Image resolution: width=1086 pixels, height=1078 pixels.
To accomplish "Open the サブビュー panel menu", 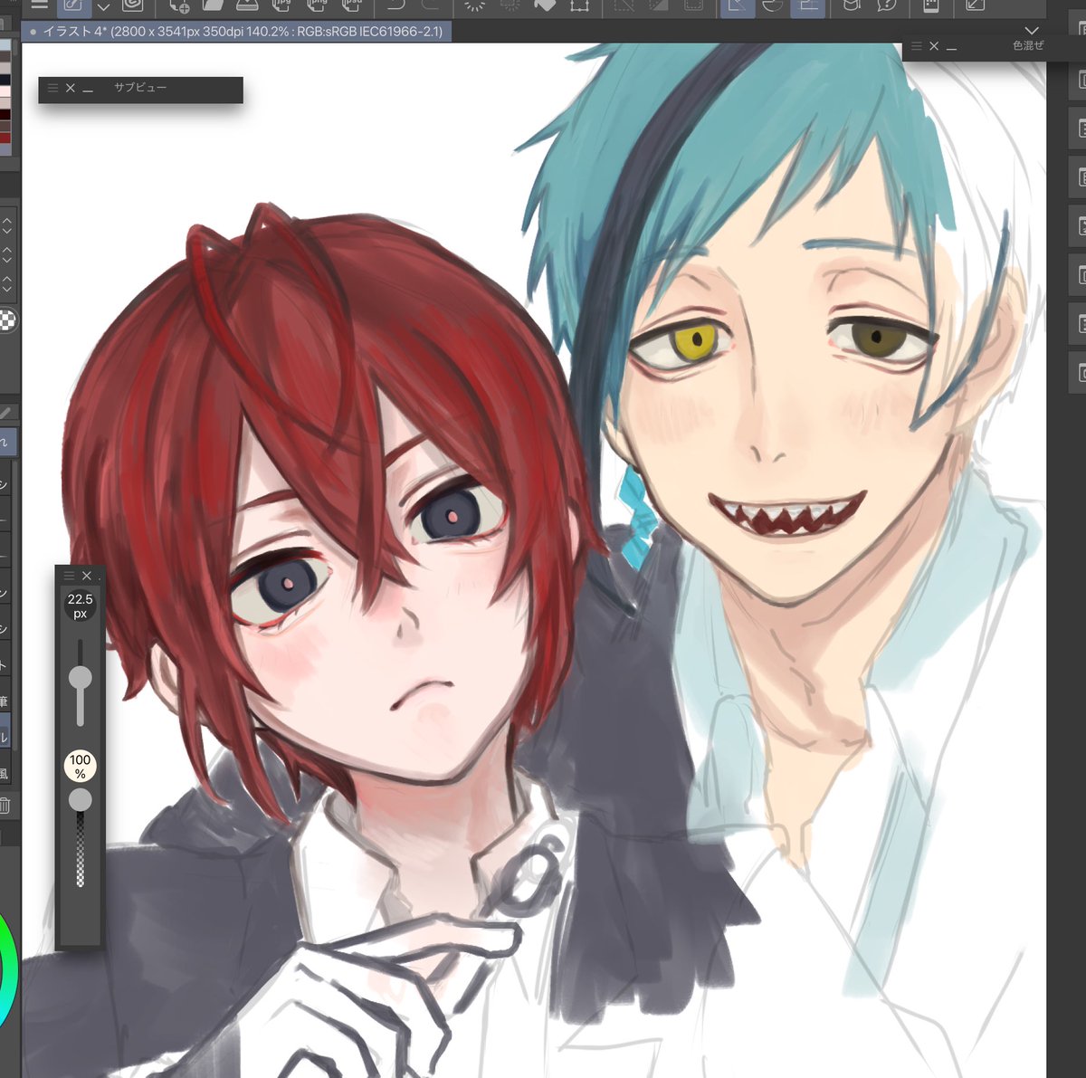I will (52, 89).
